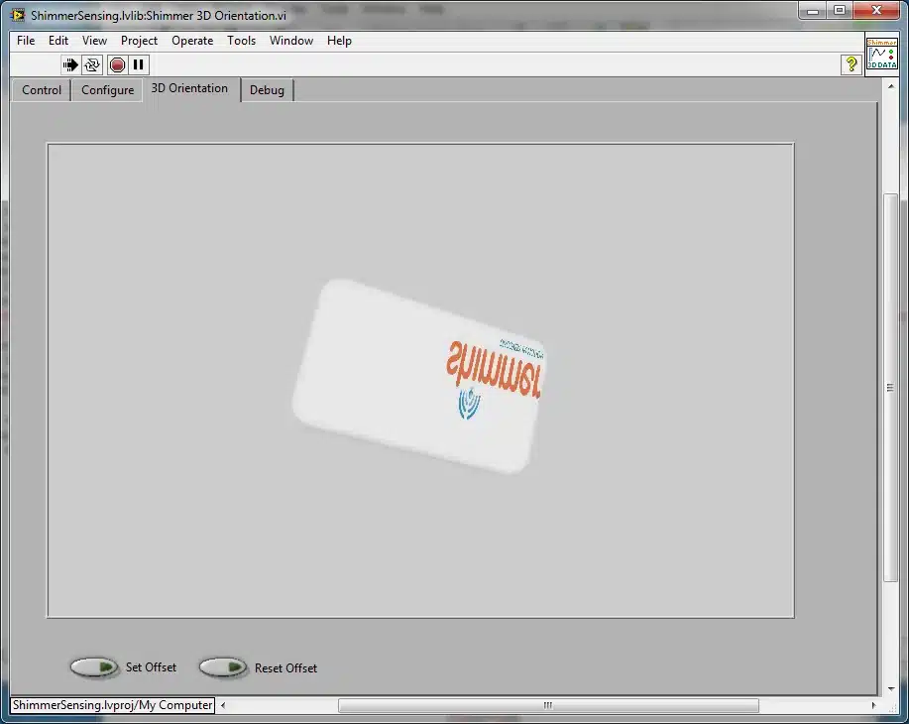Open the Project menu
Viewport: 909px width, 724px height.
pyautogui.click(x=139, y=41)
